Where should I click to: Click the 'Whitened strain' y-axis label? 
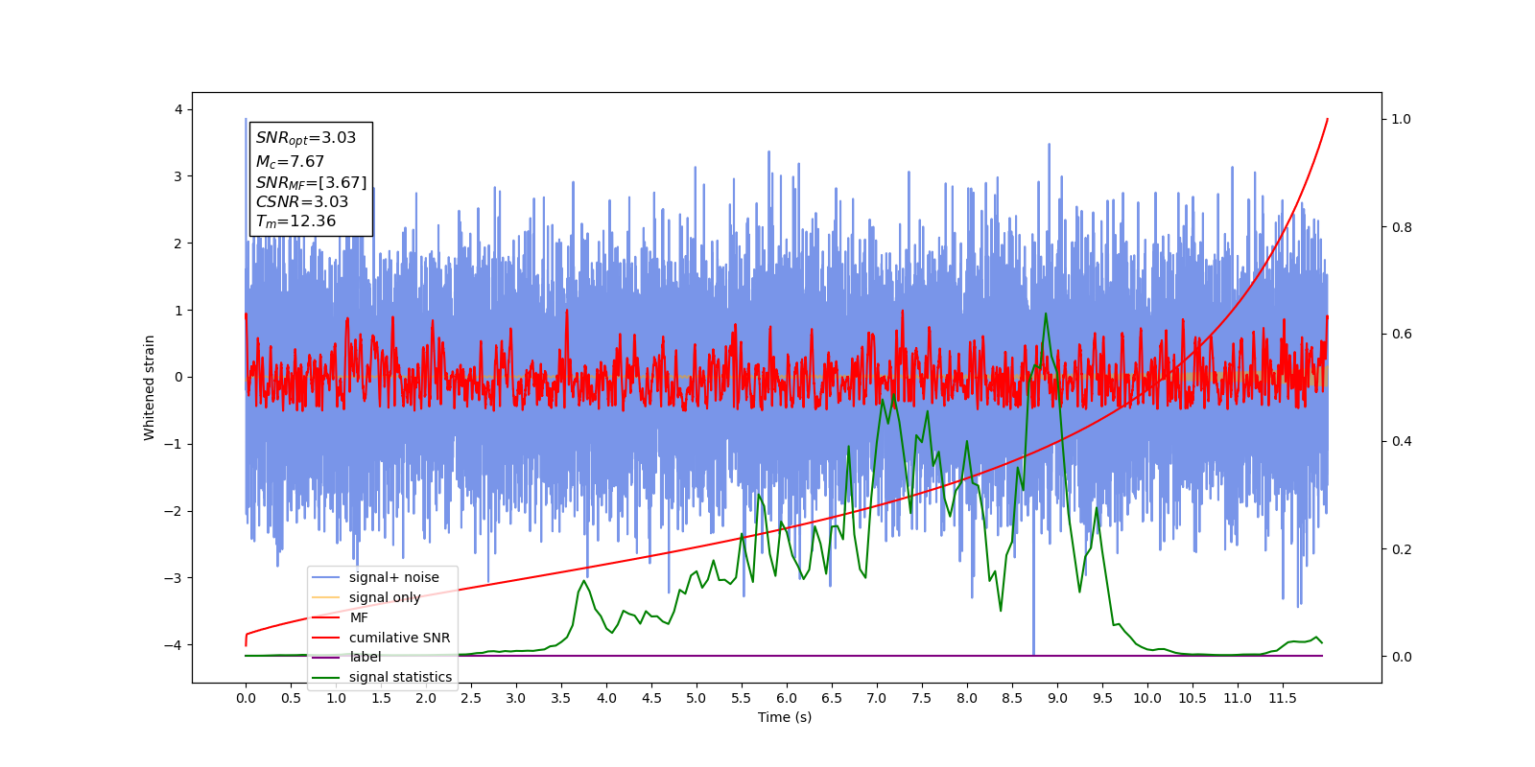coord(149,387)
